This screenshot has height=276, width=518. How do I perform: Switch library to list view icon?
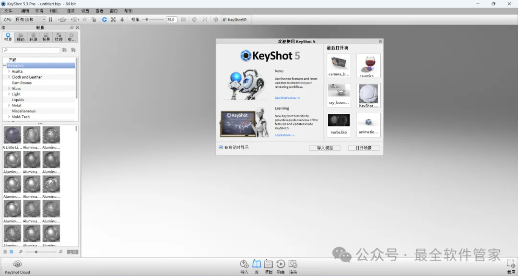tap(5, 252)
